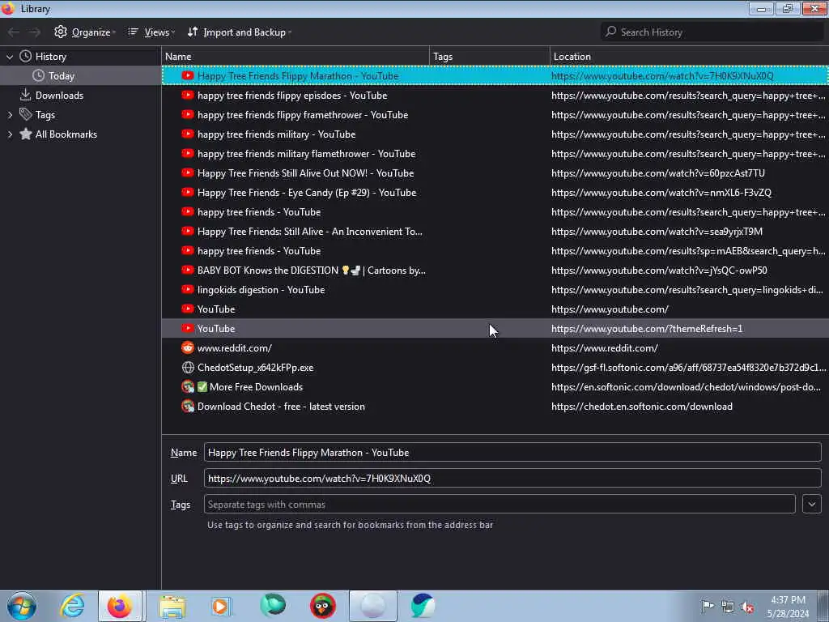Click YouTube icon beside lingokids digestion

coord(188,289)
